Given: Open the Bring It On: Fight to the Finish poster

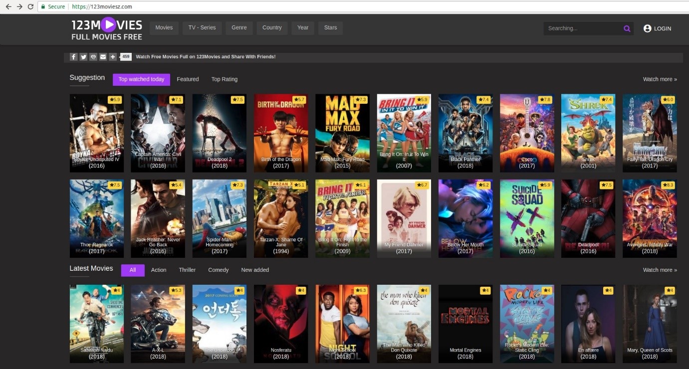Looking at the screenshot, I should [x=342, y=219].
